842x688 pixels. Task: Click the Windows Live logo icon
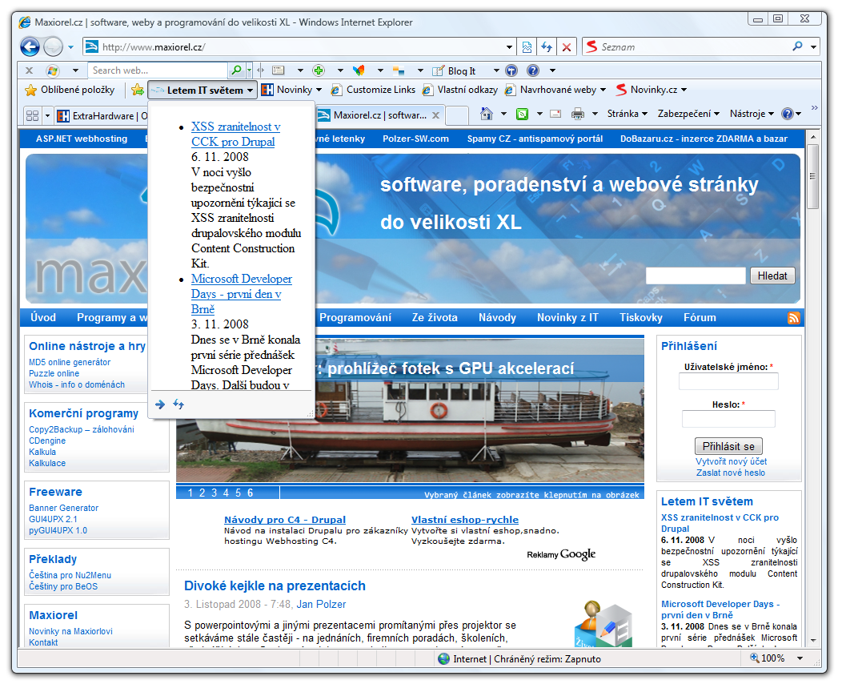coord(53,70)
